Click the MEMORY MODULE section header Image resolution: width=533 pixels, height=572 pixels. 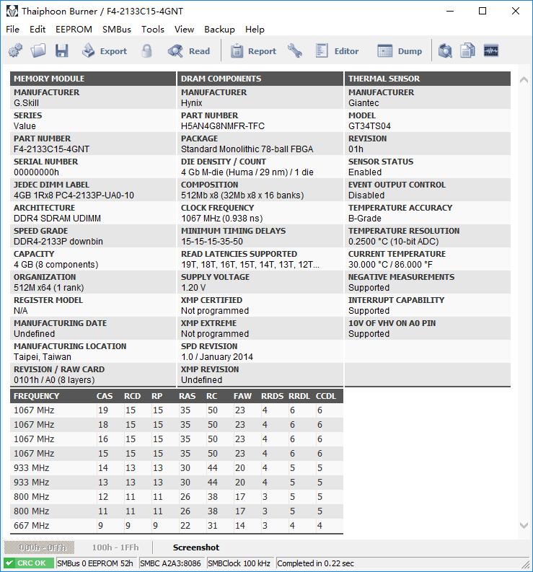coord(93,79)
